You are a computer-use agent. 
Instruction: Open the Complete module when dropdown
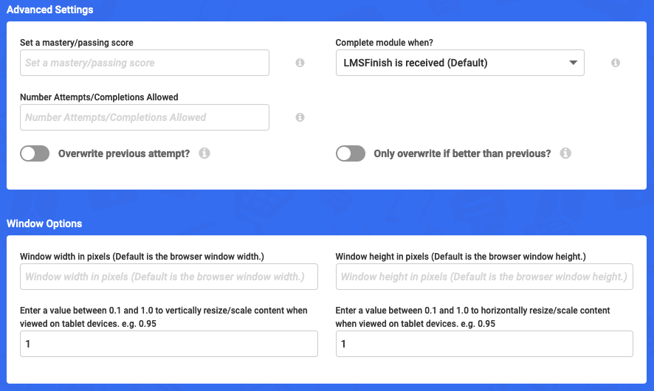[x=459, y=63]
